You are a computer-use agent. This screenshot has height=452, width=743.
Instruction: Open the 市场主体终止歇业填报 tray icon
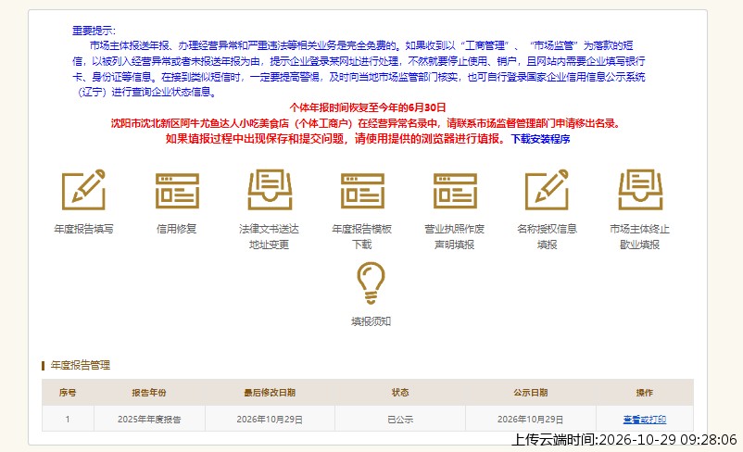[640, 190]
